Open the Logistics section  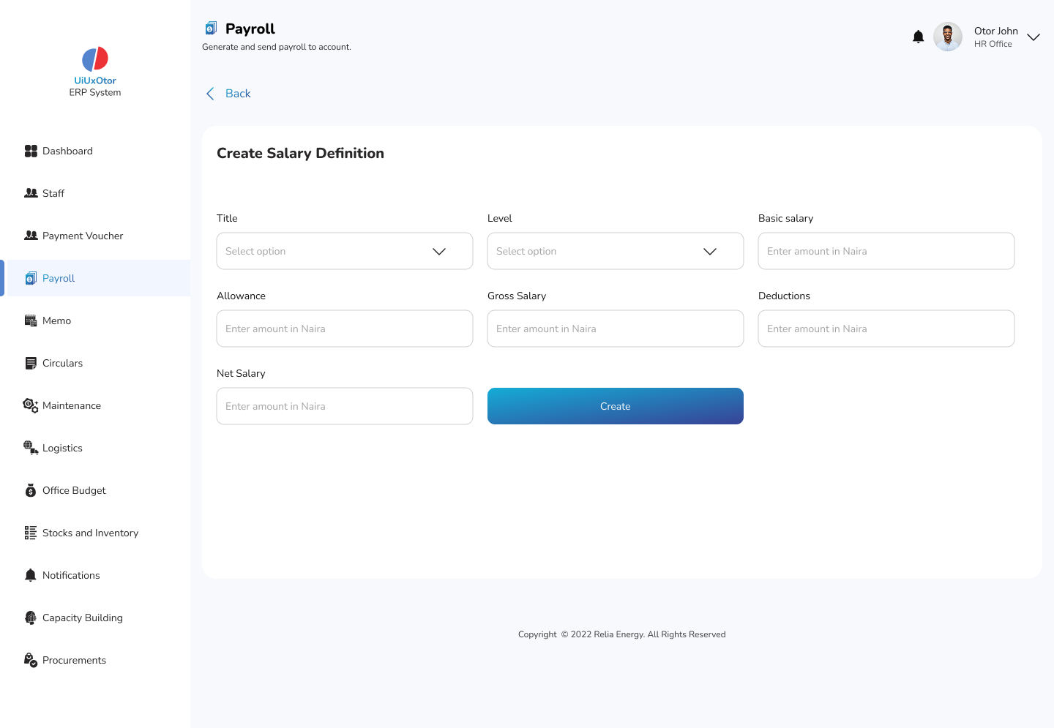(x=62, y=448)
